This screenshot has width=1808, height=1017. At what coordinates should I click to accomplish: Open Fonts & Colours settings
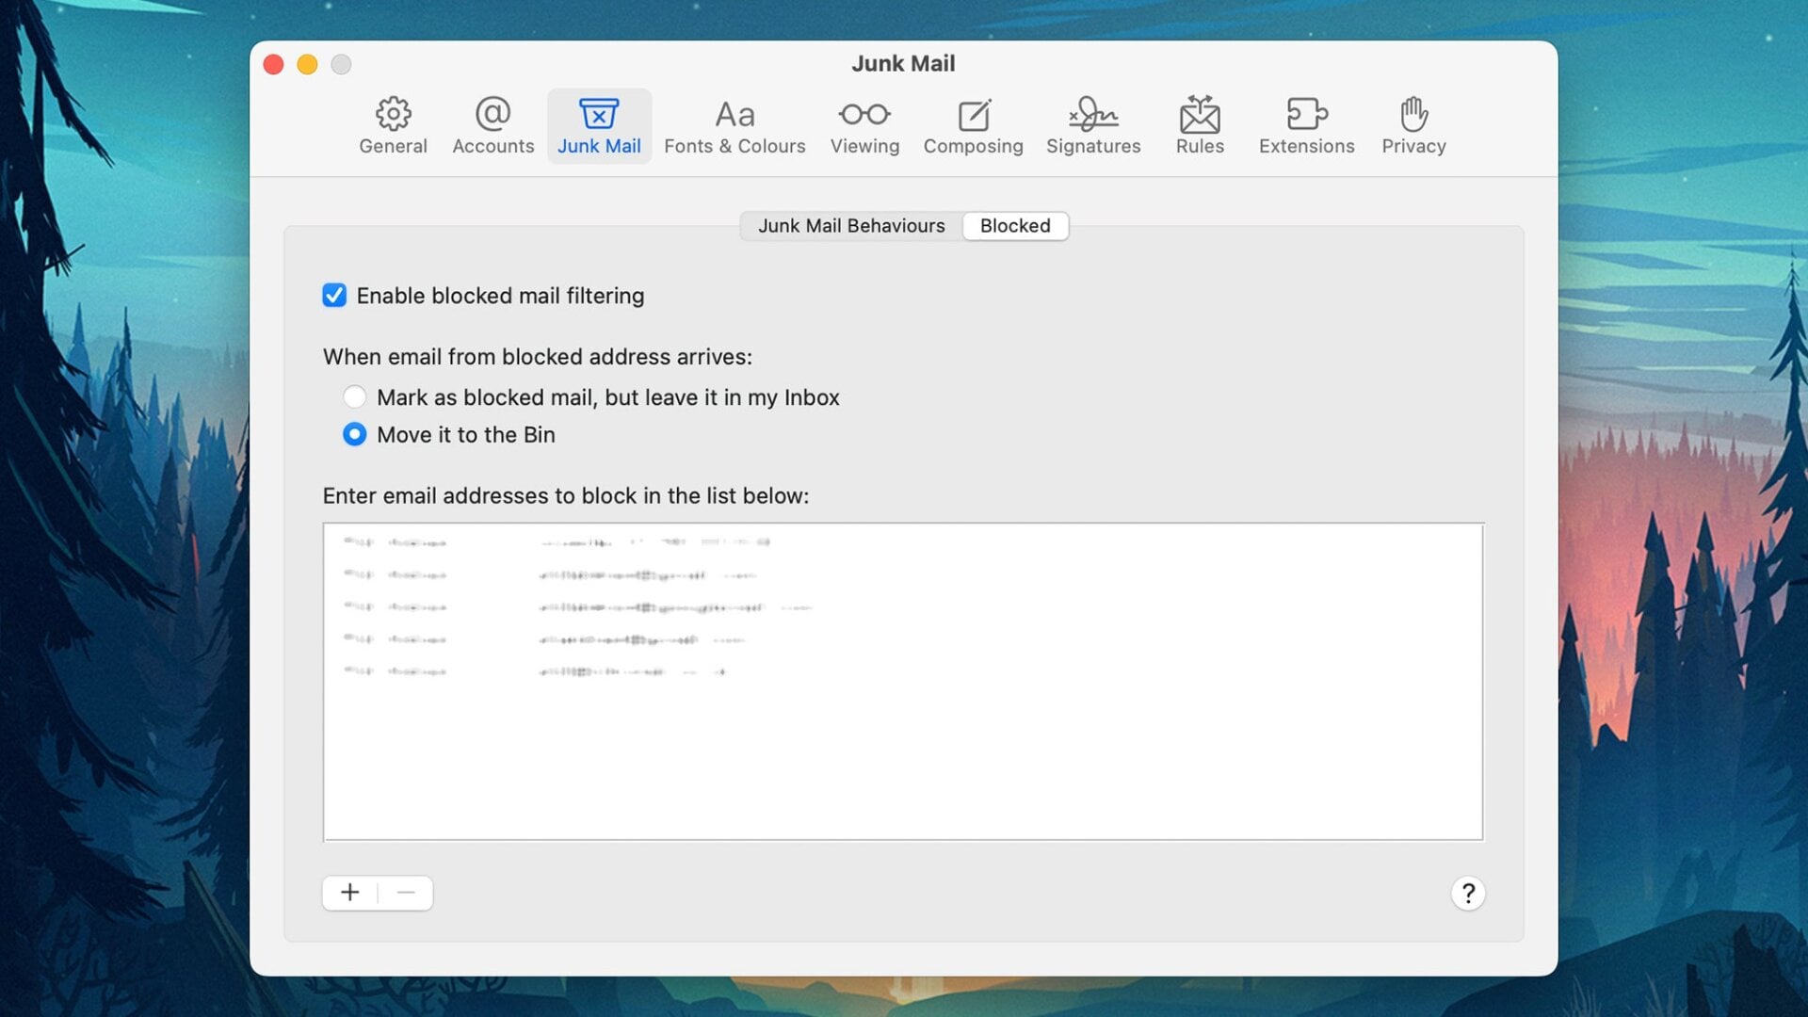(x=734, y=125)
